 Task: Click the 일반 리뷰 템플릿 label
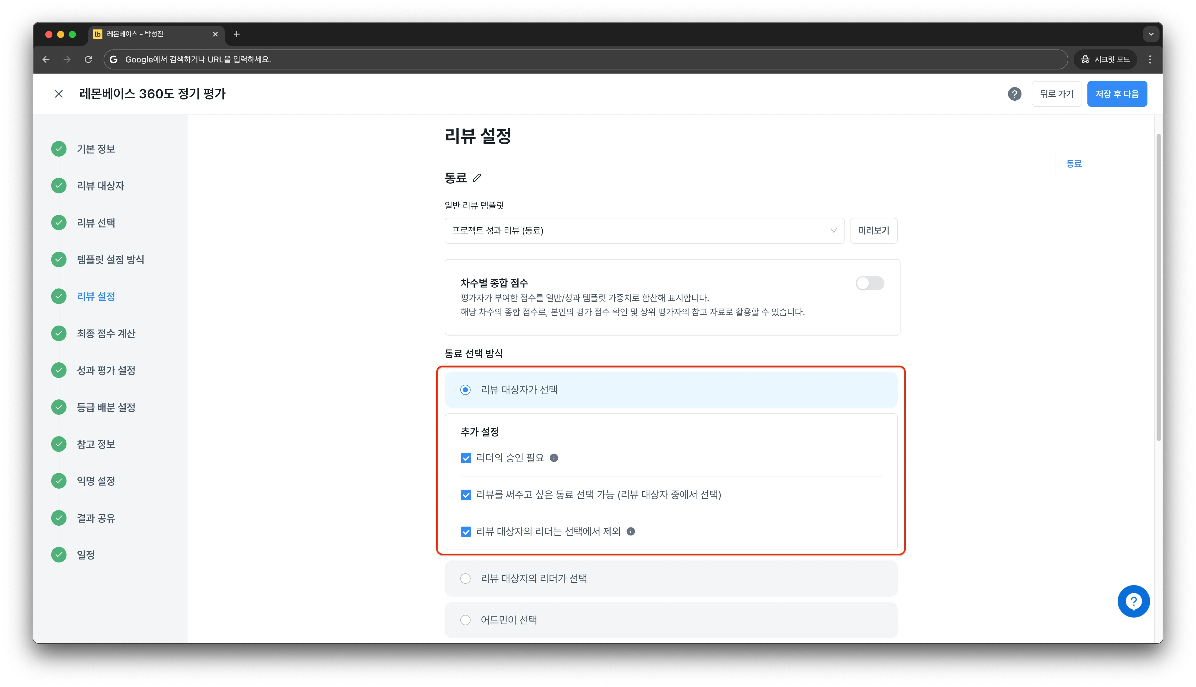tap(474, 205)
